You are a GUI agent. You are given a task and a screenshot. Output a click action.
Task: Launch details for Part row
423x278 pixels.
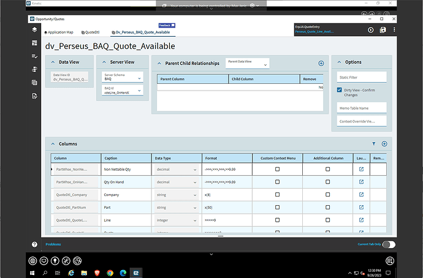(x=361, y=207)
